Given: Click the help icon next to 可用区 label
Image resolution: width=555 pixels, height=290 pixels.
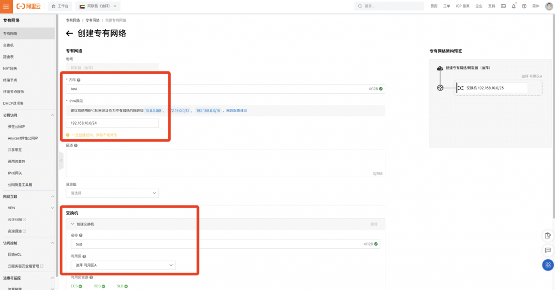Looking at the screenshot, I should pyautogui.click(x=84, y=256).
